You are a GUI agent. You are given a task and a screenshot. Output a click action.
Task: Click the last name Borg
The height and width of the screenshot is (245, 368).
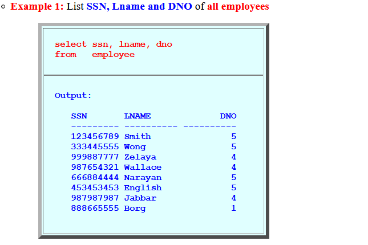[135, 208]
